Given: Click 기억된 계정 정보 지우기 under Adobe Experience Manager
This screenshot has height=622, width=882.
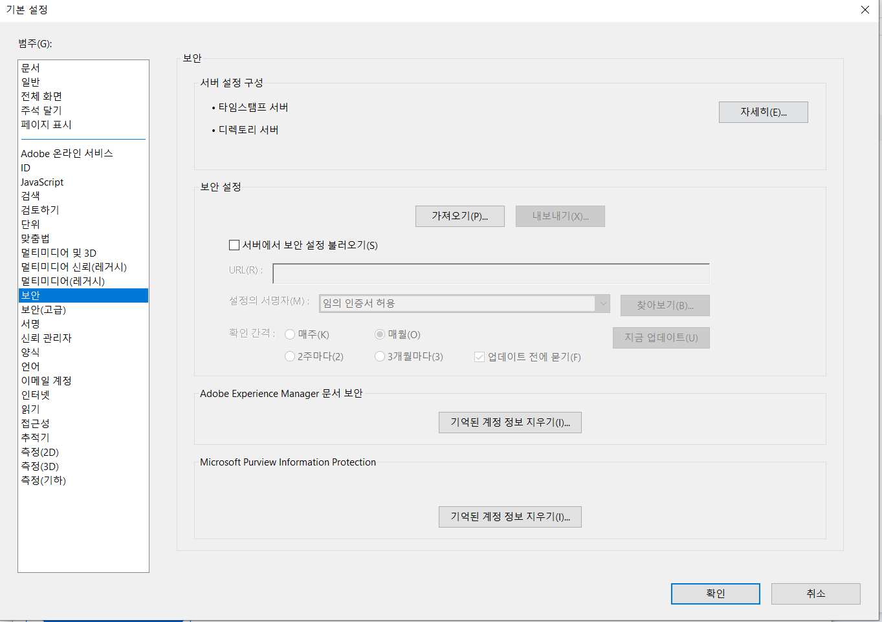Looking at the screenshot, I should (510, 422).
